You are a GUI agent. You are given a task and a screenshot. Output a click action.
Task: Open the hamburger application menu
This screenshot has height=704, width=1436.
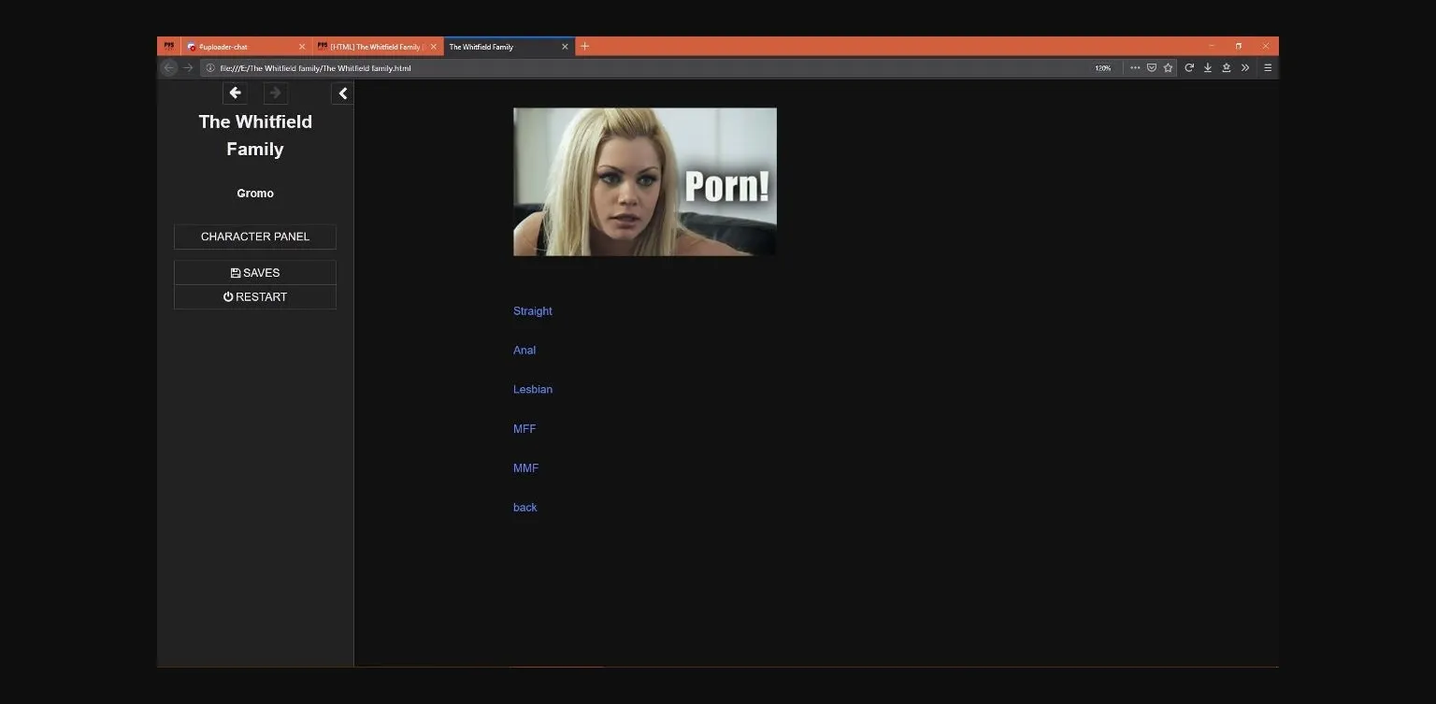[x=1268, y=67]
